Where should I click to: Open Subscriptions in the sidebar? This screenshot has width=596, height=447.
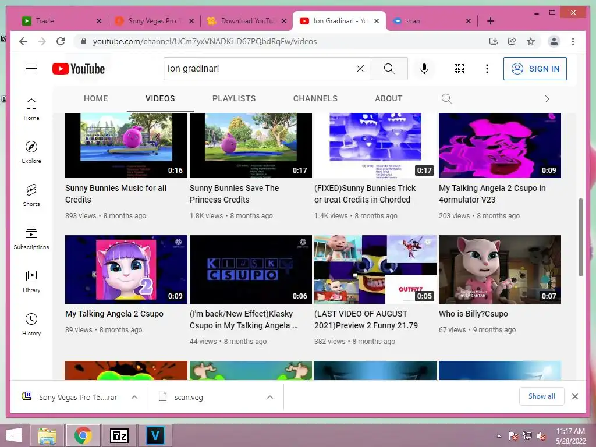click(31, 238)
